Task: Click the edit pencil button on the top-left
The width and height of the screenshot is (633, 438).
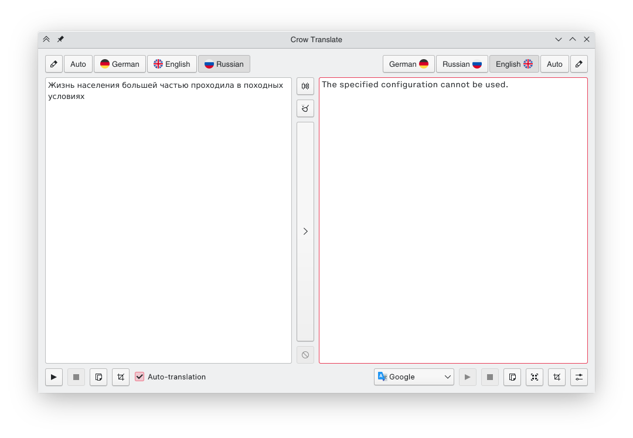Action: click(54, 64)
